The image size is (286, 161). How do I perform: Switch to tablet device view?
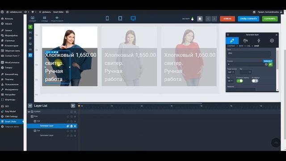click(x=120, y=18)
